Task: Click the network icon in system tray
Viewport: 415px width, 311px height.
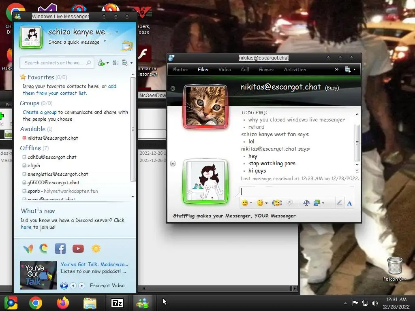Action: pyautogui.click(x=365, y=303)
